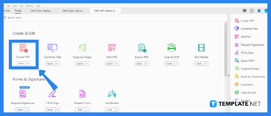Open the Help menu
This screenshot has height=116, width=271.
pos(38,6)
